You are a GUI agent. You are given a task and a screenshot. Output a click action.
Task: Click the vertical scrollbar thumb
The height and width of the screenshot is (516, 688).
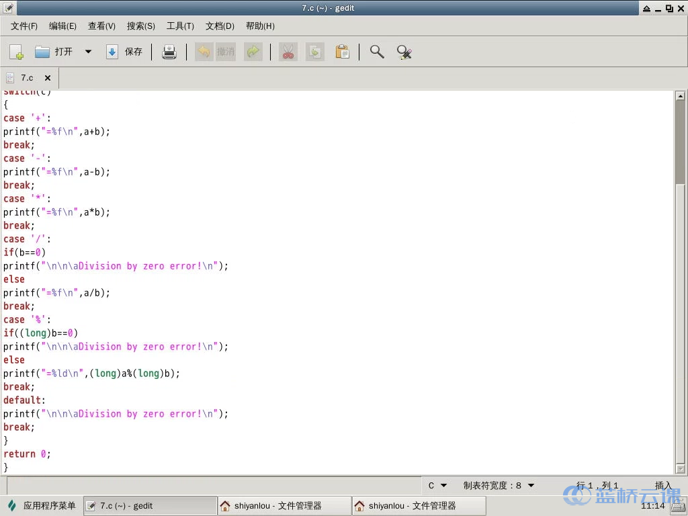[680, 141]
